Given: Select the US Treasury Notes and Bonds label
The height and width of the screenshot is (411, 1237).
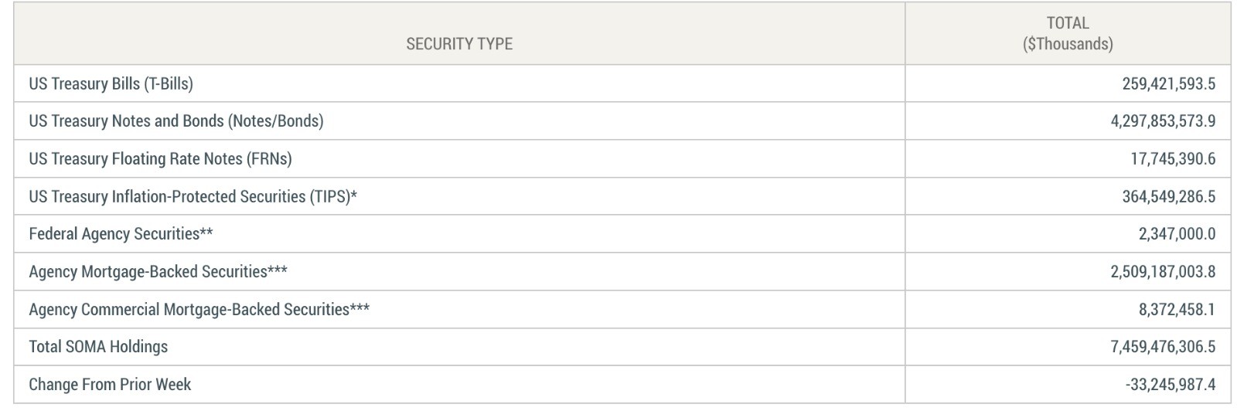Looking at the screenshot, I should [176, 121].
